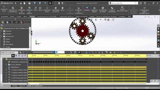160x90 pixels.
Task: Click the playback time slider handle
Action: coord(54,52)
